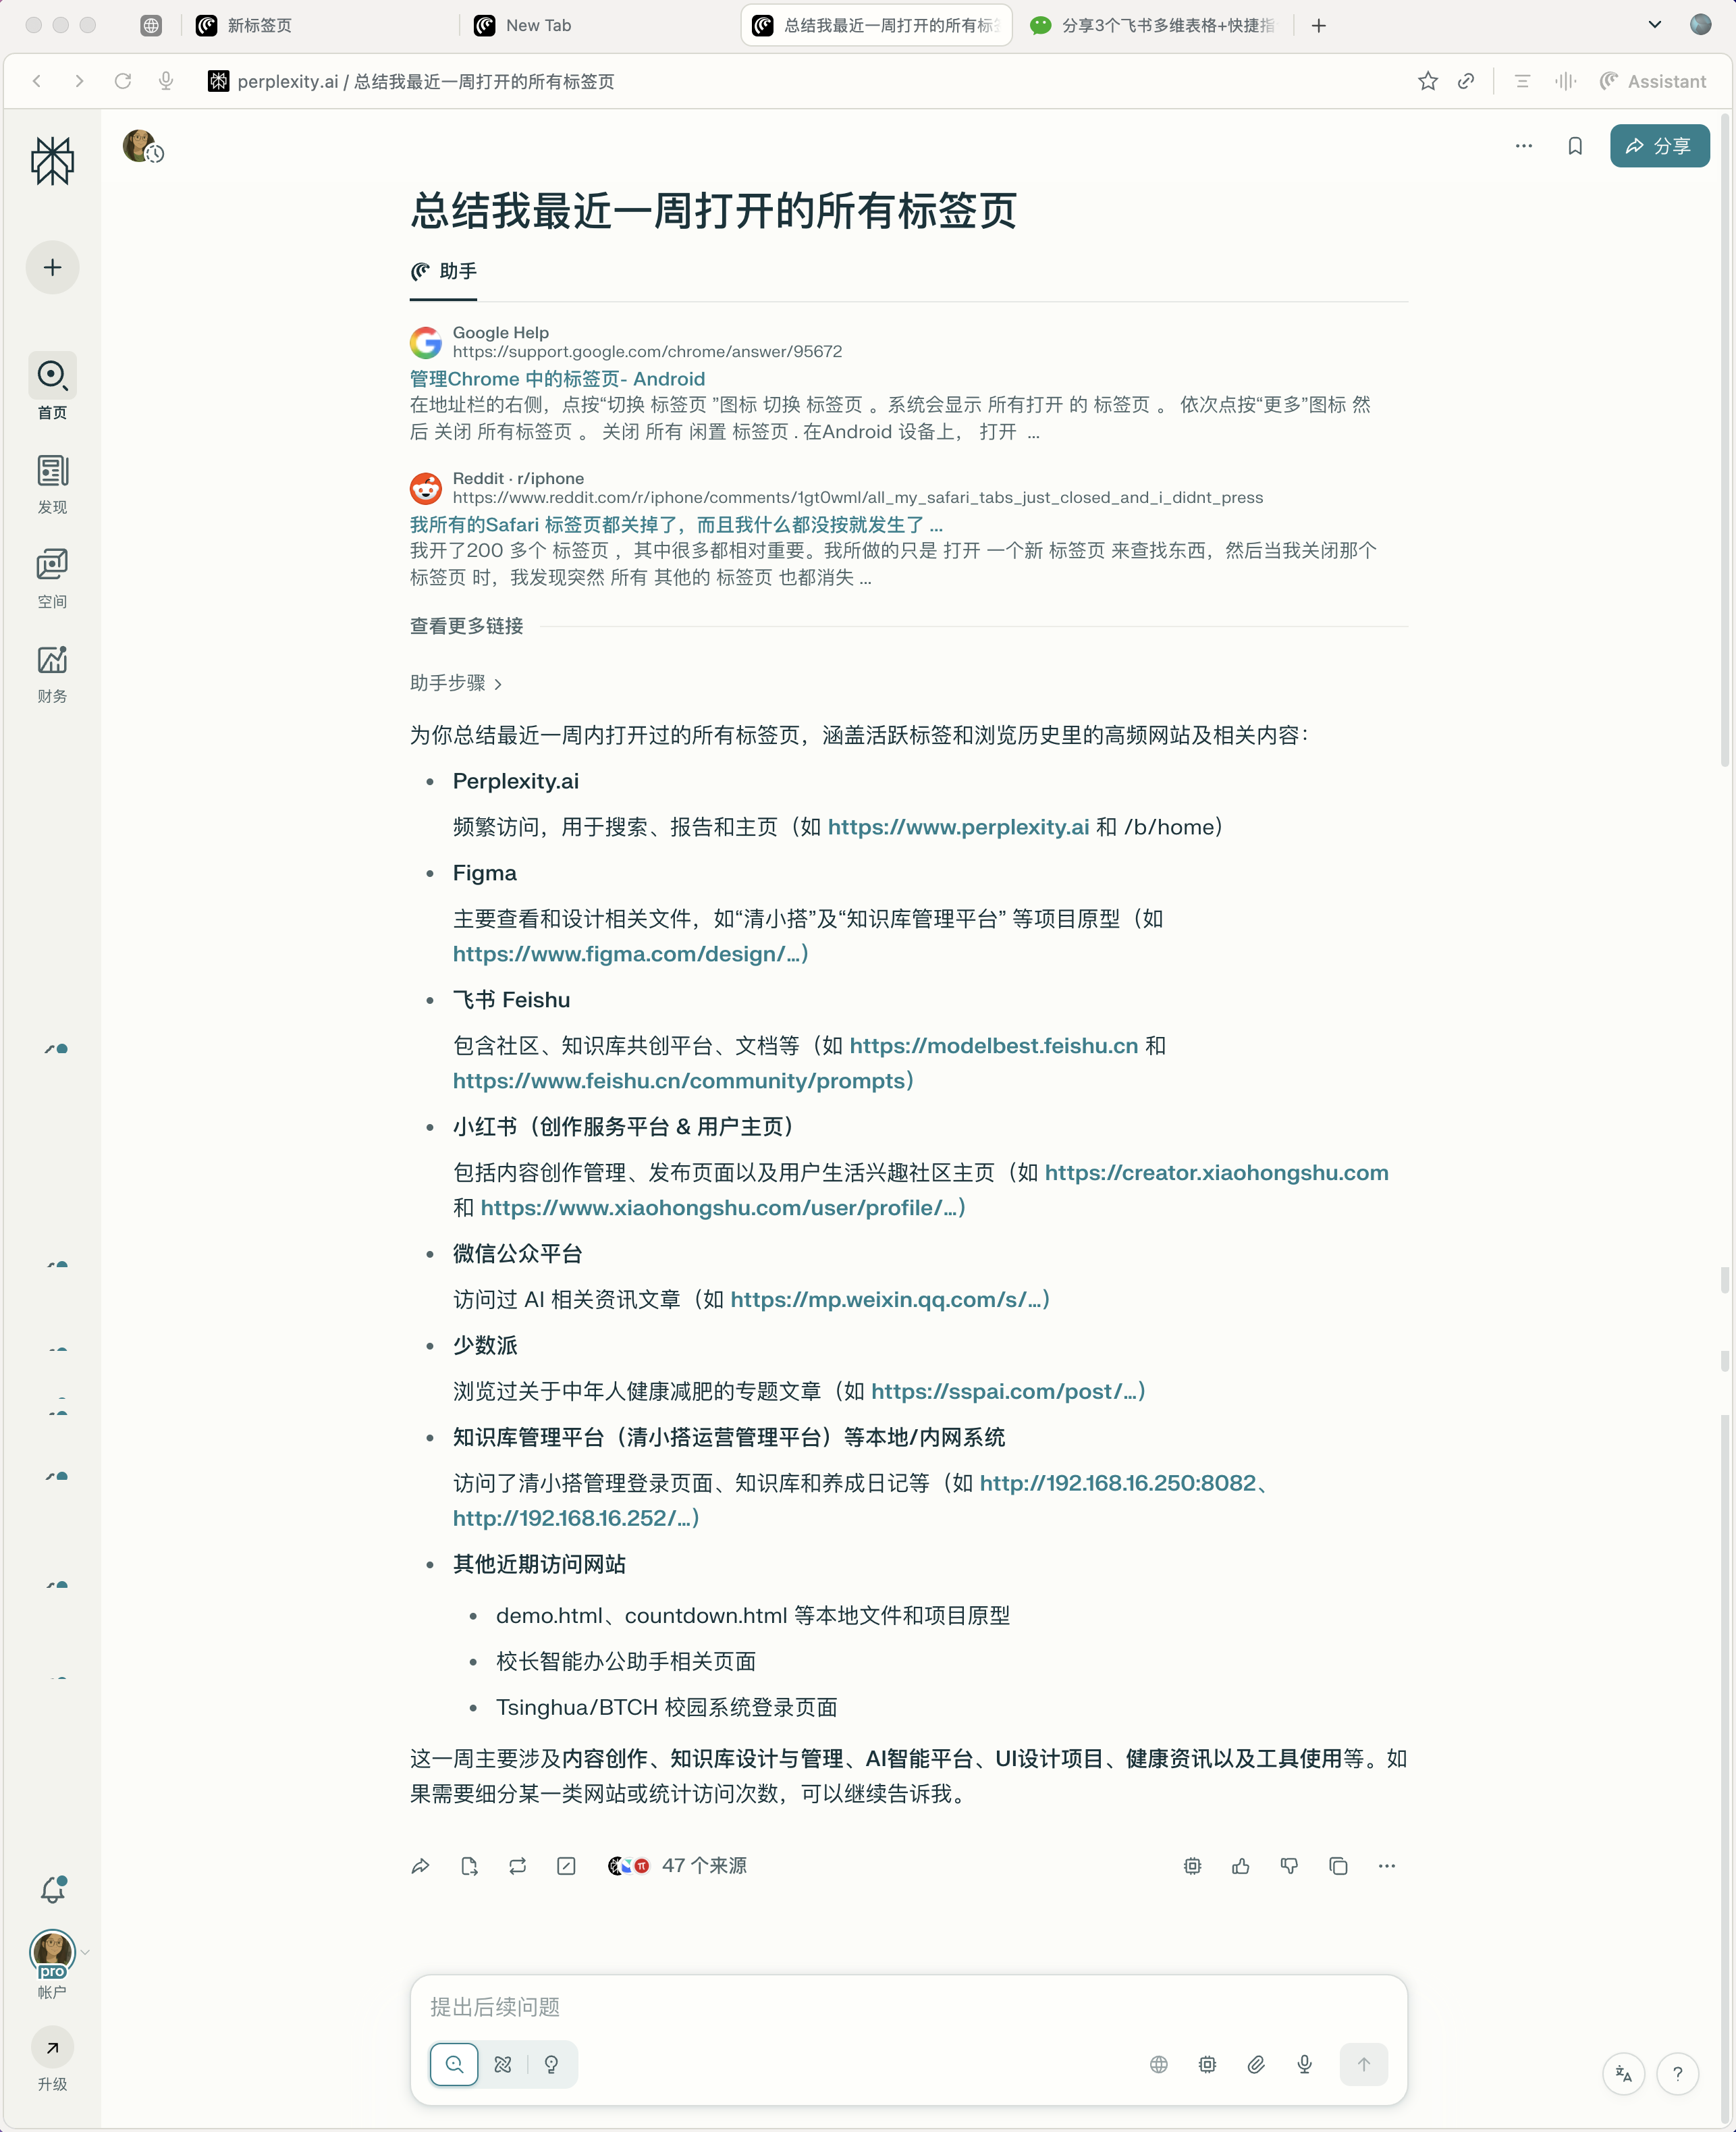Click the thumbs down icon
This screenshot has height=2132, width=1736.
pyautogui.click(x=1289, y=1866)
